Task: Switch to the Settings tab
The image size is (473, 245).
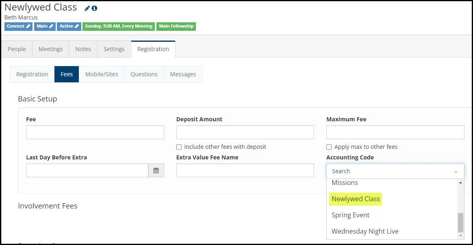Action: (114, 49)
